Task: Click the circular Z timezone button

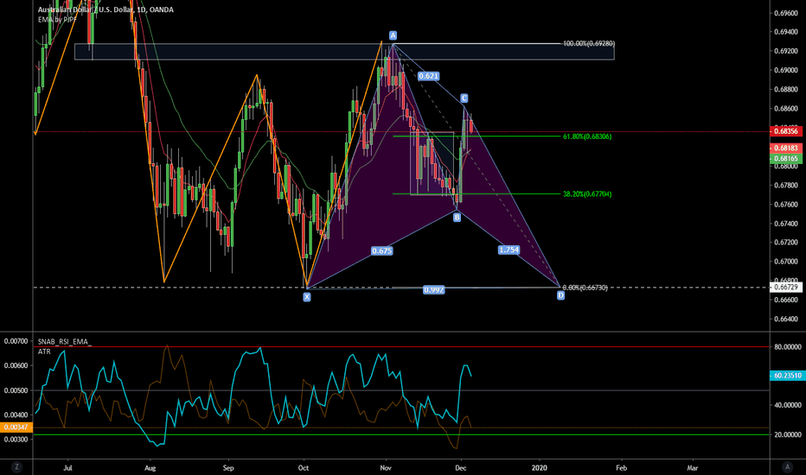Action: click(x=17, y=466)
